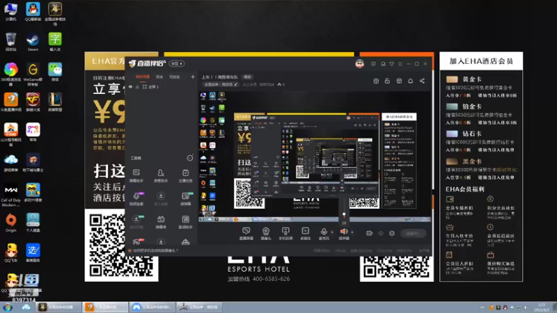Add 摄像头 camera source
This screenshot has height=313, width=557.
[x=266, y=234]
